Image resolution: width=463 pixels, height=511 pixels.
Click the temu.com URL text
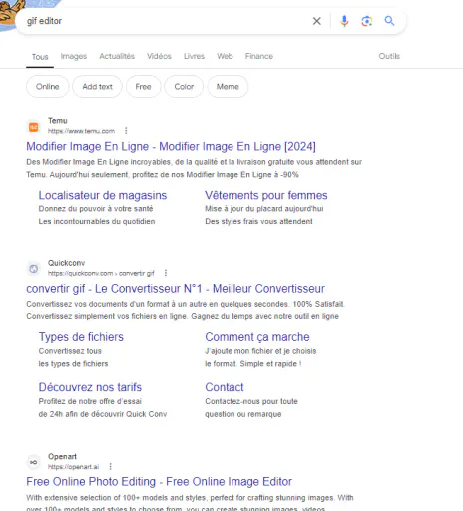[x=81, y=131]
